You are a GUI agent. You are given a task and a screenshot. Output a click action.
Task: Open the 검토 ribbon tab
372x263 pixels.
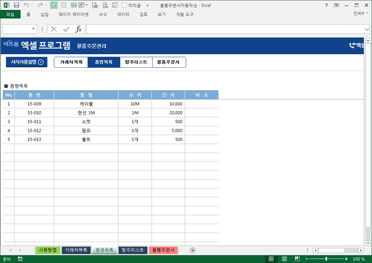pyautogui.click(x=143, y=14)
